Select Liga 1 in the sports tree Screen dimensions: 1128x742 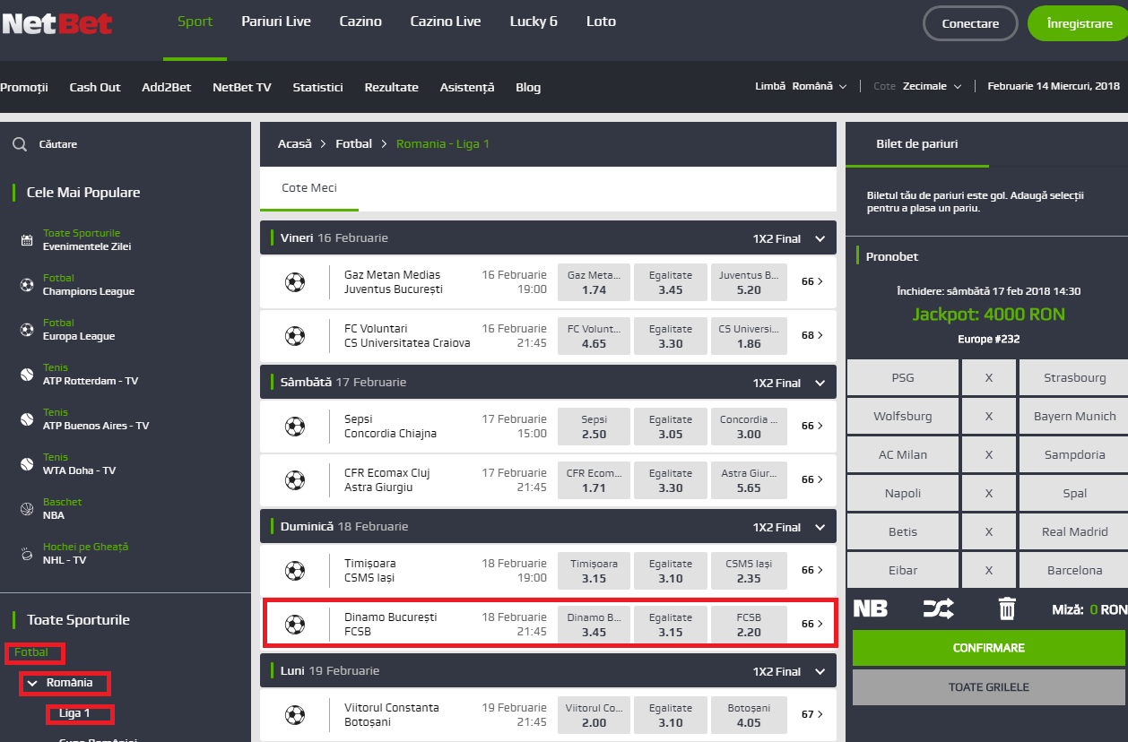pyautogui.click(x=74, y=714)
